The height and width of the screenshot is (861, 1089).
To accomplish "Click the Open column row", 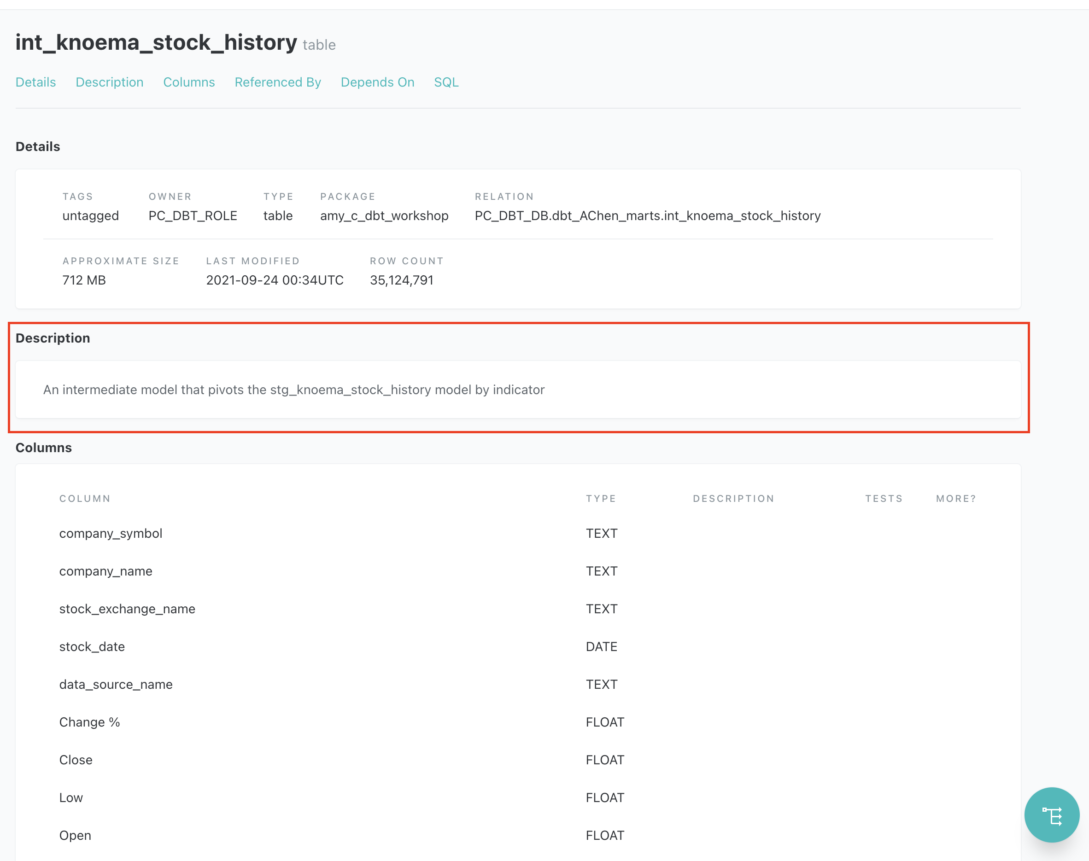I will pyautogui.click(x=75, y=836).
